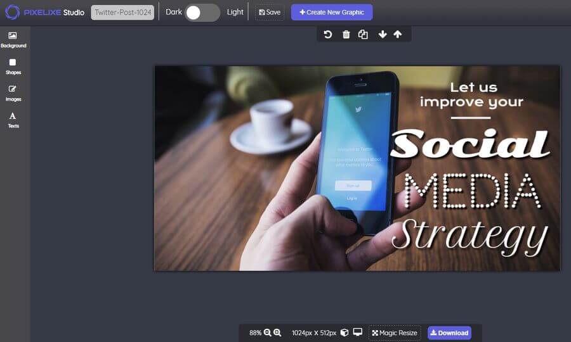This screenshot has height=342, width=571.
Task: Click the Light theme label
Action: point(235,12)
